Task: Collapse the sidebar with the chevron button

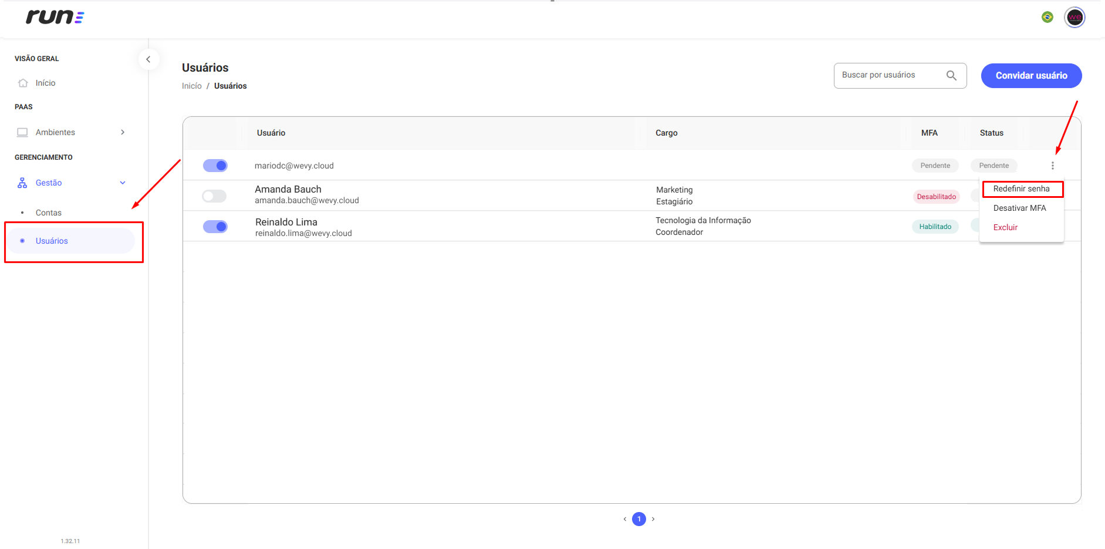Action: (148, 59)
